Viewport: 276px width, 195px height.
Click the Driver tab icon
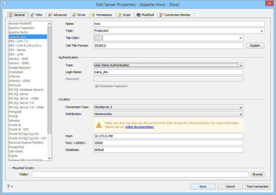[x=74, y=15]
